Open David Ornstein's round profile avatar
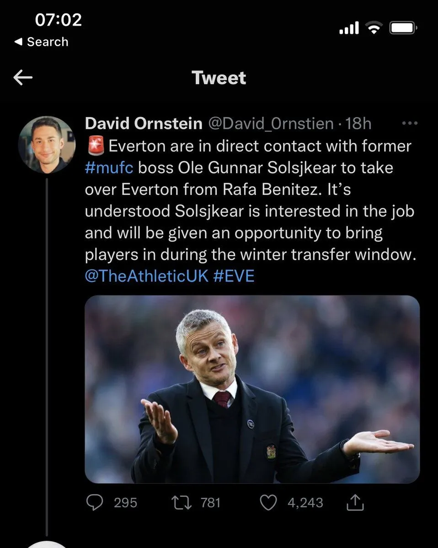Image resolution: width=438 pixels, height=548 pixels. click(x=47, y=144)
